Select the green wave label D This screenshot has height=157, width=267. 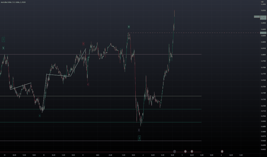(129, 27)
